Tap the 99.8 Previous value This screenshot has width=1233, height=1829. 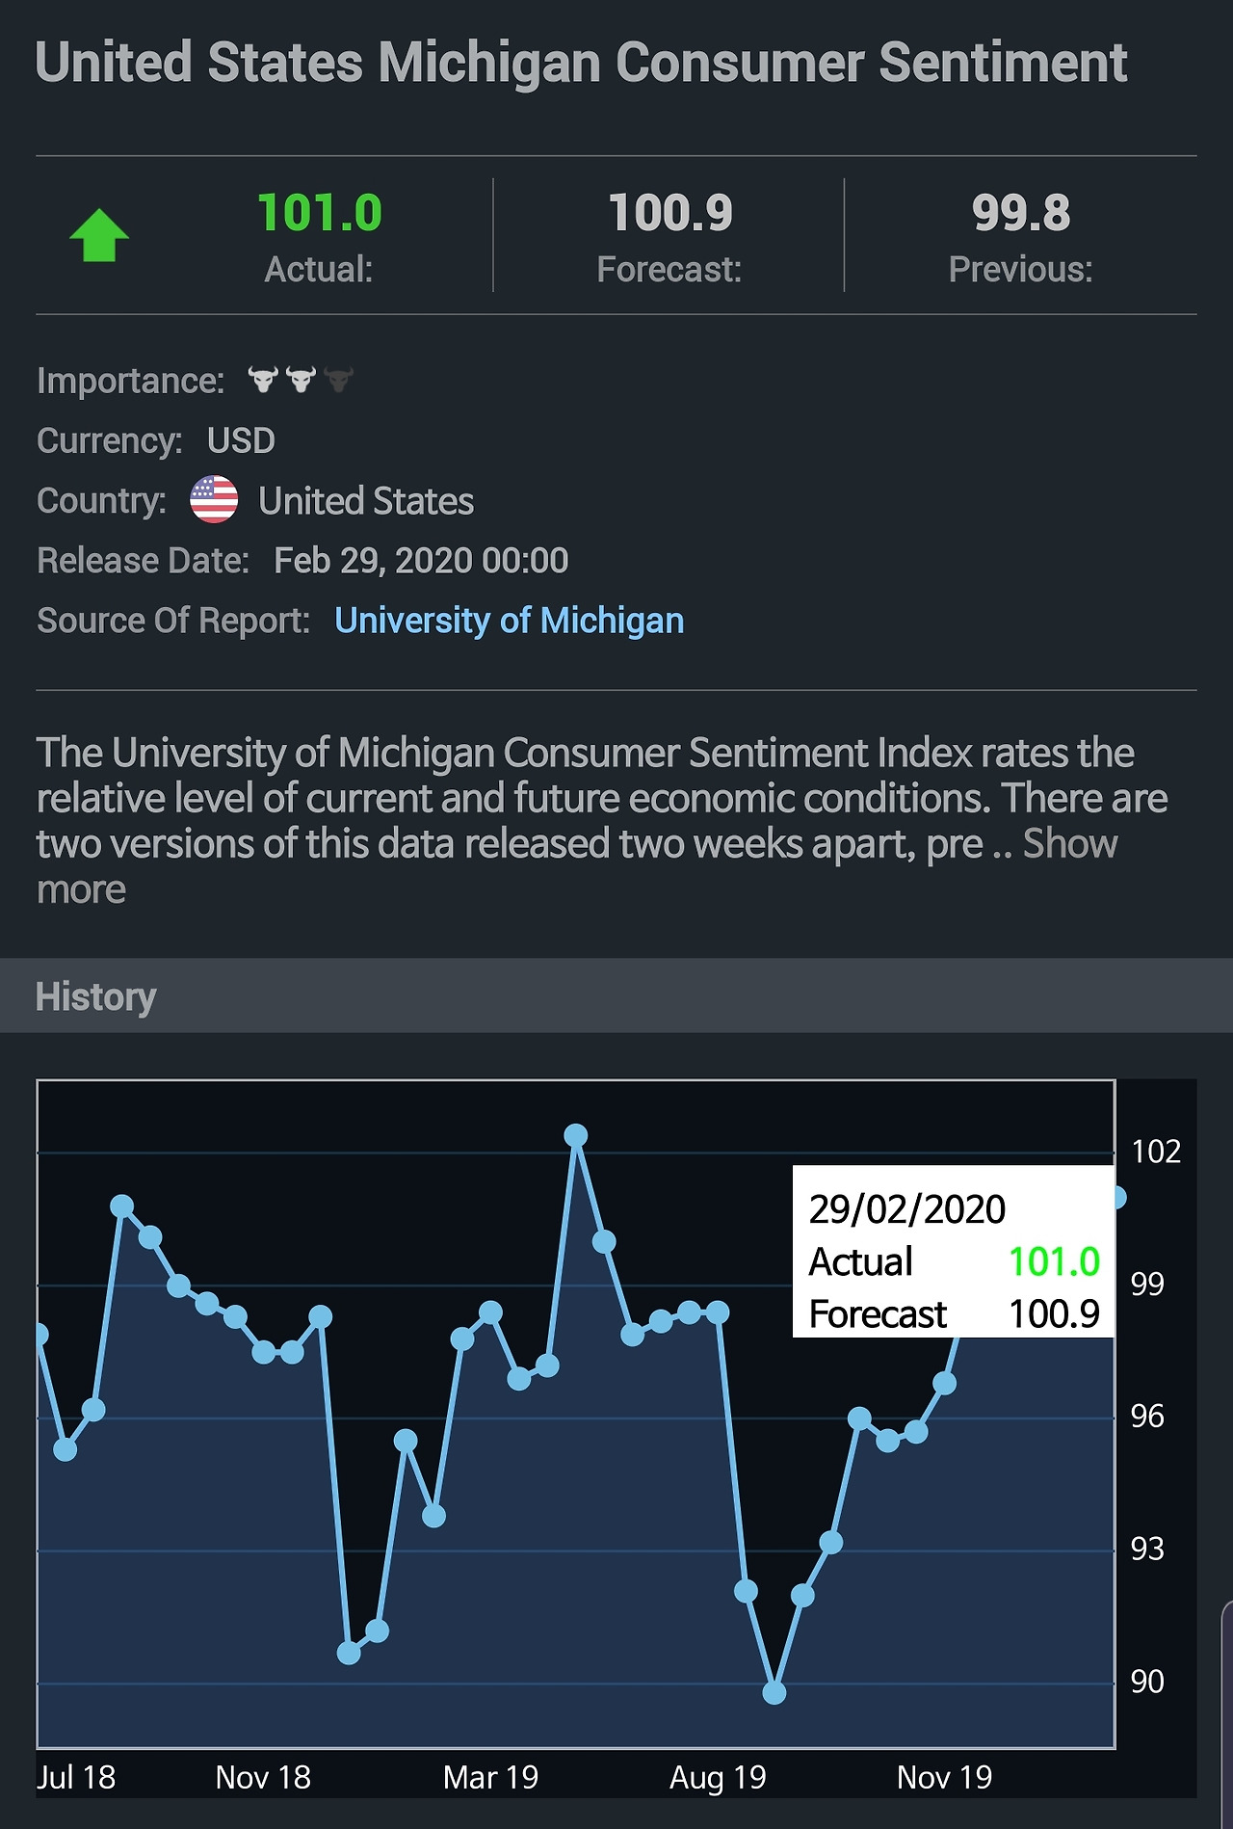point(1020,213)
